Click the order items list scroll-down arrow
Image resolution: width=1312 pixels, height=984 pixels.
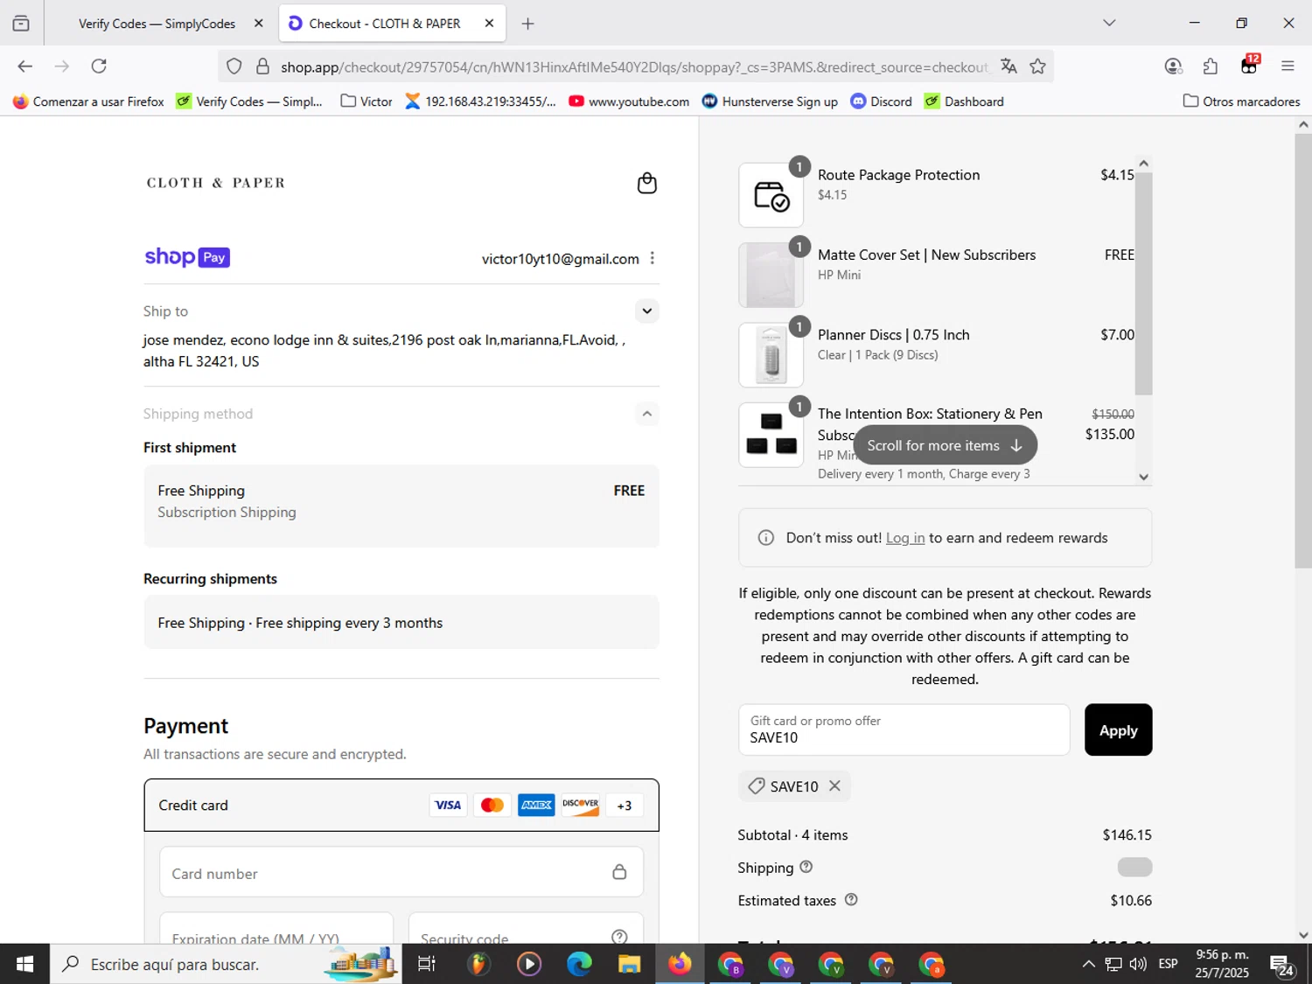(1143, 477)
